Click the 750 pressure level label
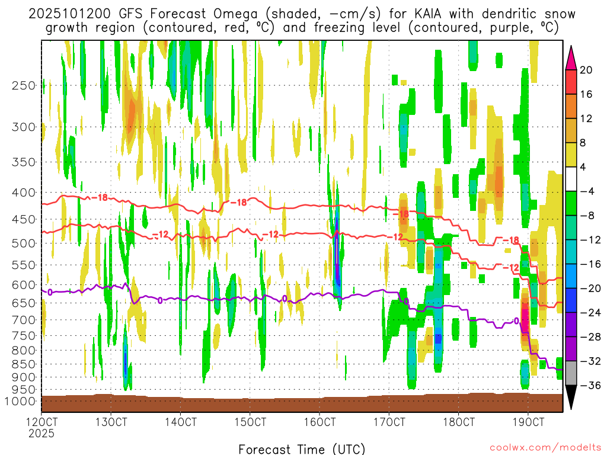This screenshot has width=607, height=455. click(24, 336)
